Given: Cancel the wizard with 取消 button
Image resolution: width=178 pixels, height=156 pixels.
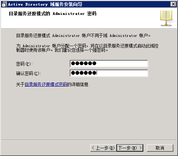Looking at the screenshot, I should pos(160,148).
